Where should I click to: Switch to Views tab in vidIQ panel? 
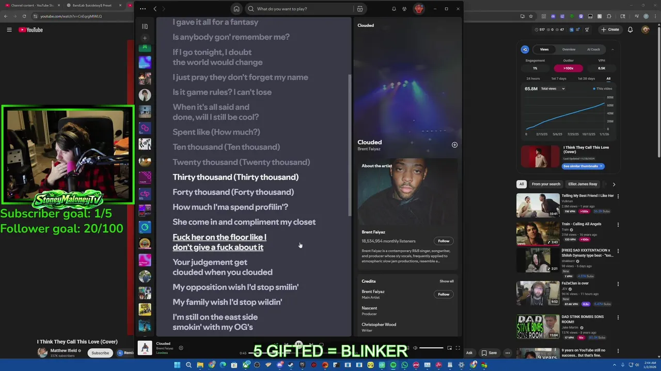[544, 49]
